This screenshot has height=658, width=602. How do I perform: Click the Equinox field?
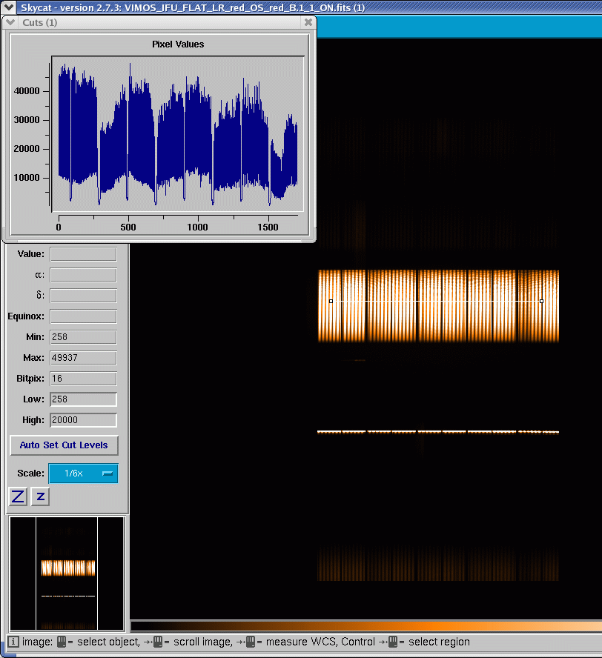(x=83, y=316)
